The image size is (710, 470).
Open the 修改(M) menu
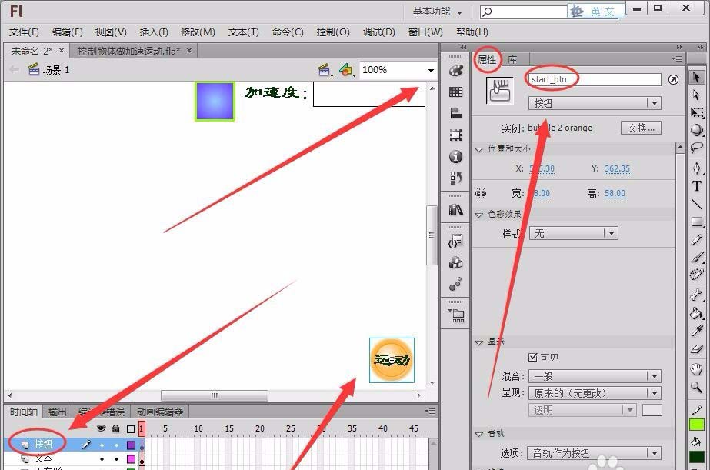point(198,32)
